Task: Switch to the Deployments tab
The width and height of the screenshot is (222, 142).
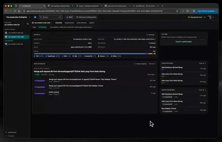Action: (69, 23)
